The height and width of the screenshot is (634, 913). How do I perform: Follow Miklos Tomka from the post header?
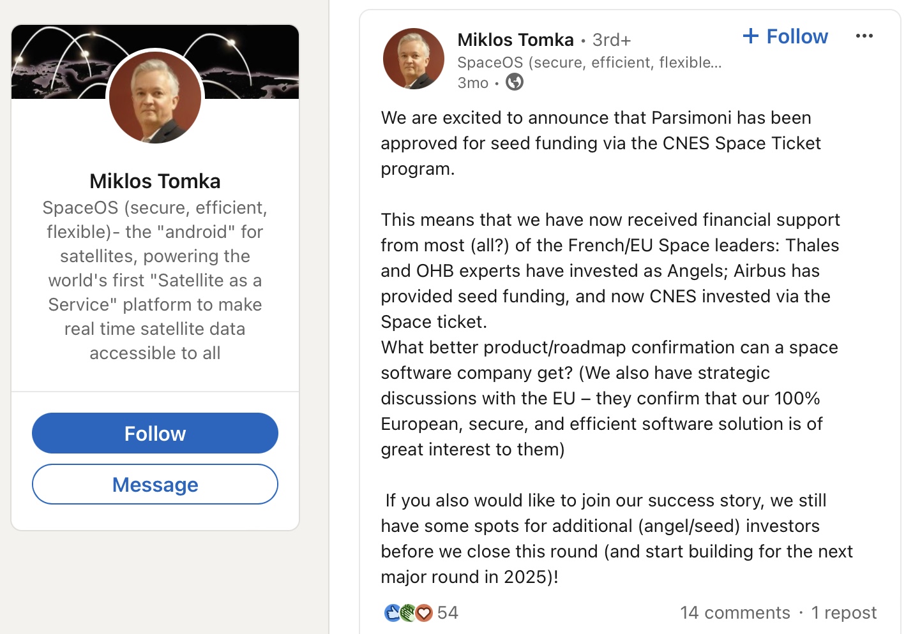pyautogui.click(x=785, y=36)
